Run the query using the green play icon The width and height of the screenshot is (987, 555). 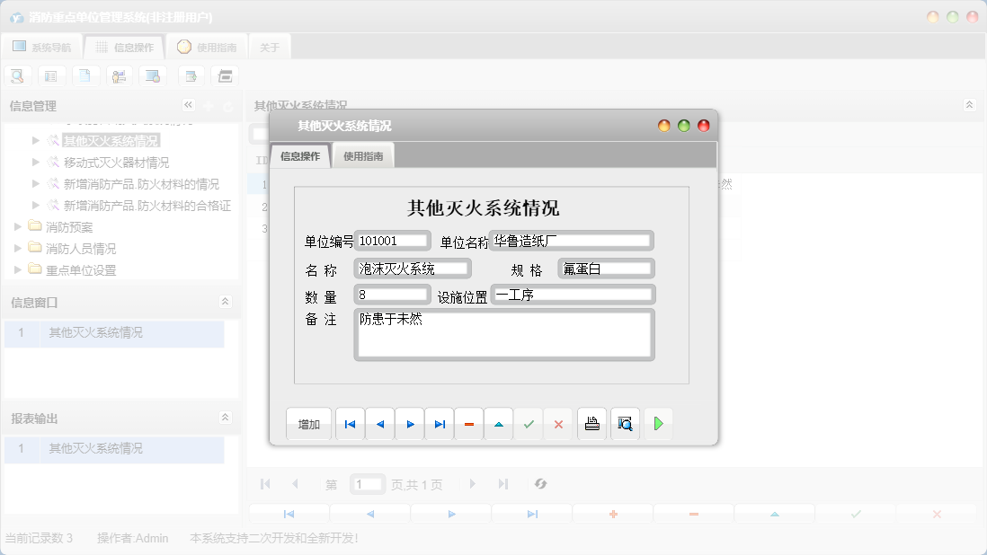(658, 423)
